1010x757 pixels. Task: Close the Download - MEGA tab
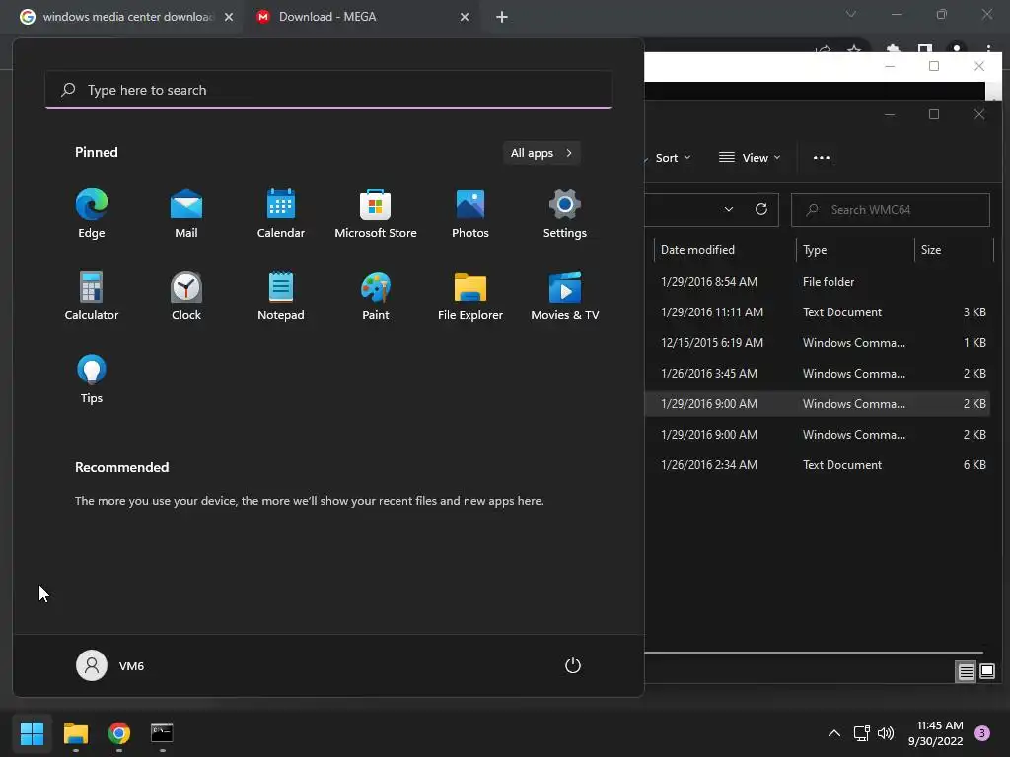[465, 17]
